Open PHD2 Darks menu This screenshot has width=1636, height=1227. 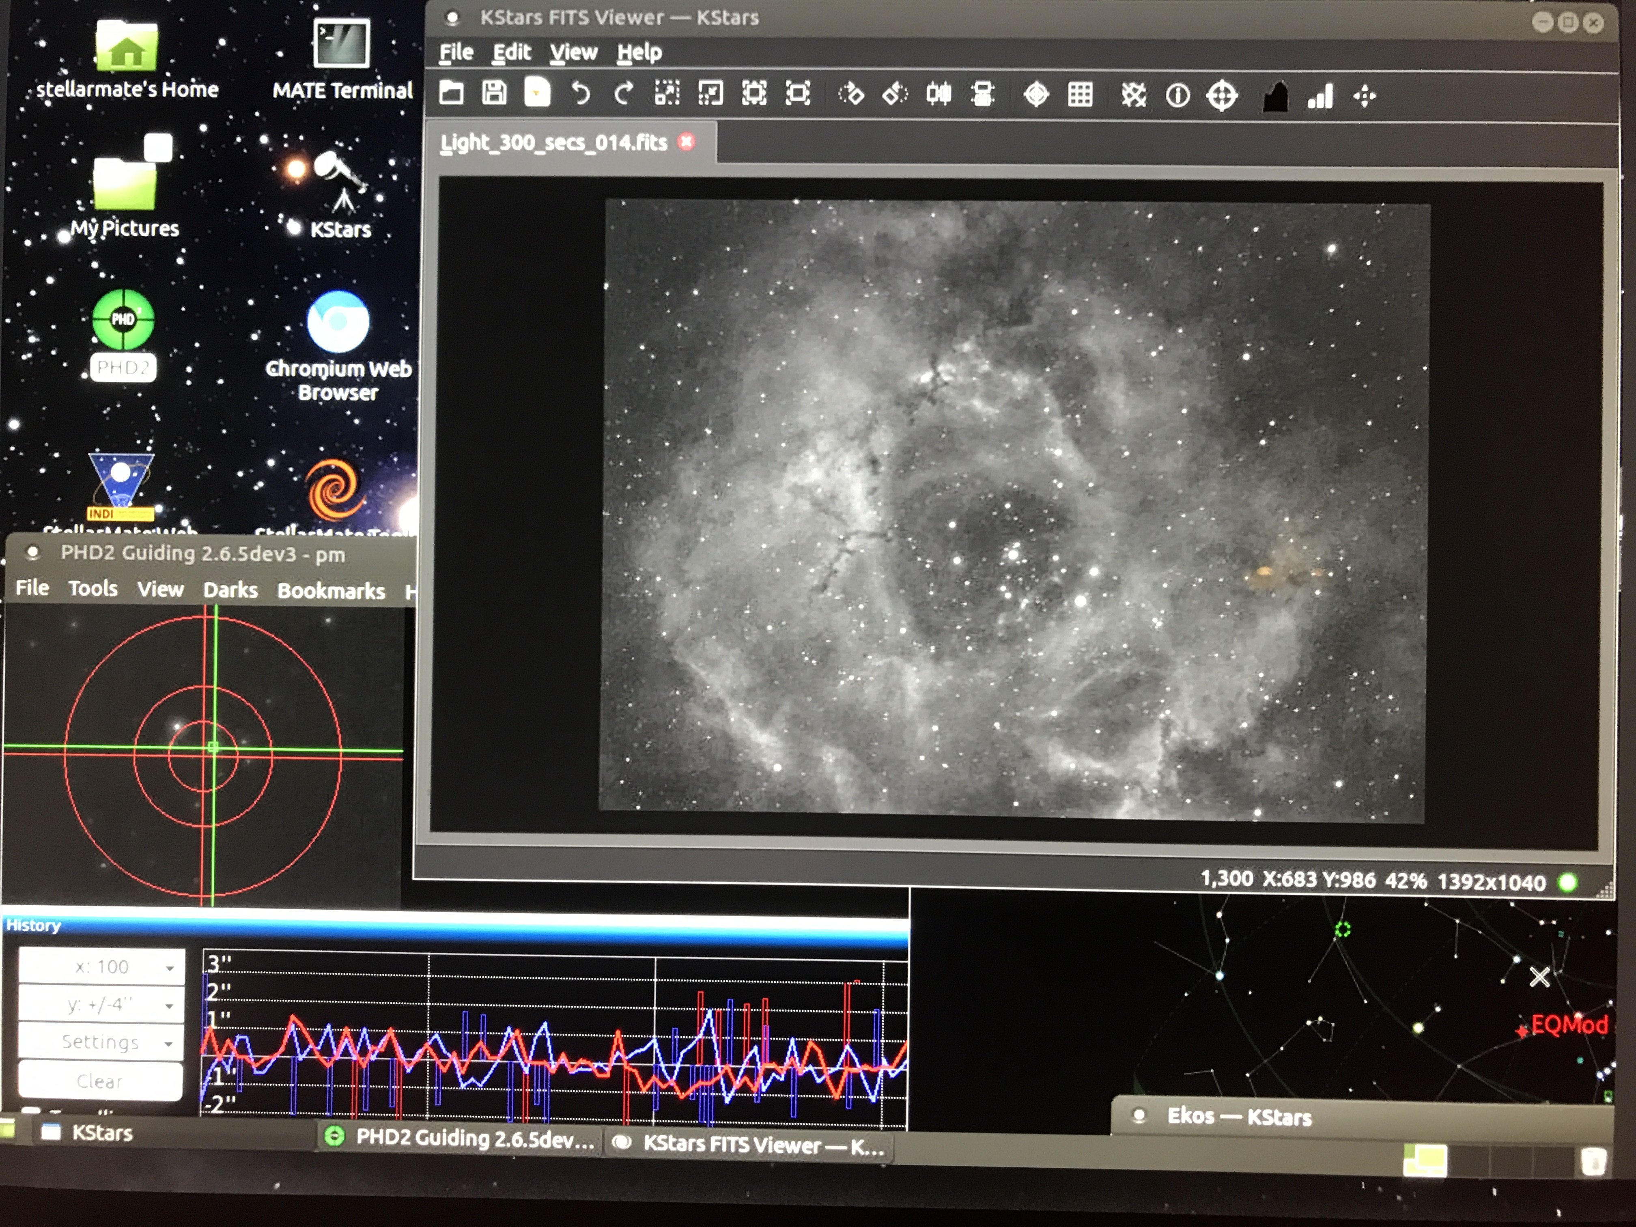pos(230,590)
